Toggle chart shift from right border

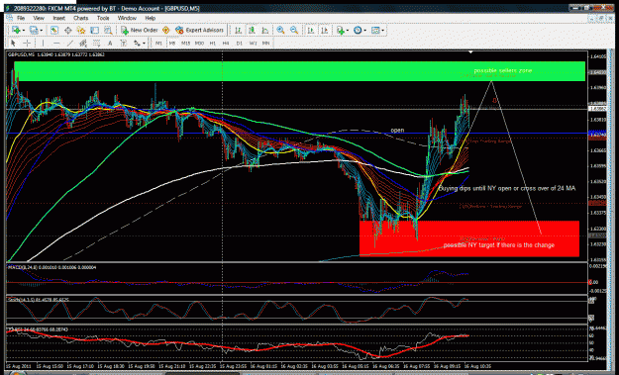click(x=325, y=31)
